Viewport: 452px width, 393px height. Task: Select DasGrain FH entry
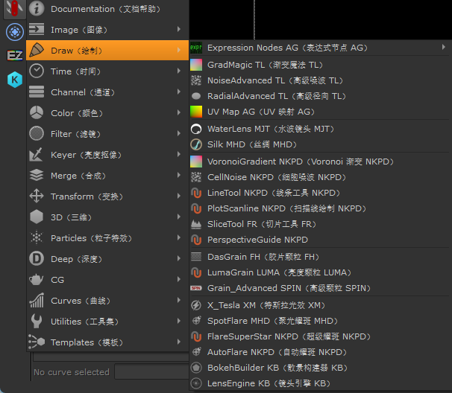[319, 257]
